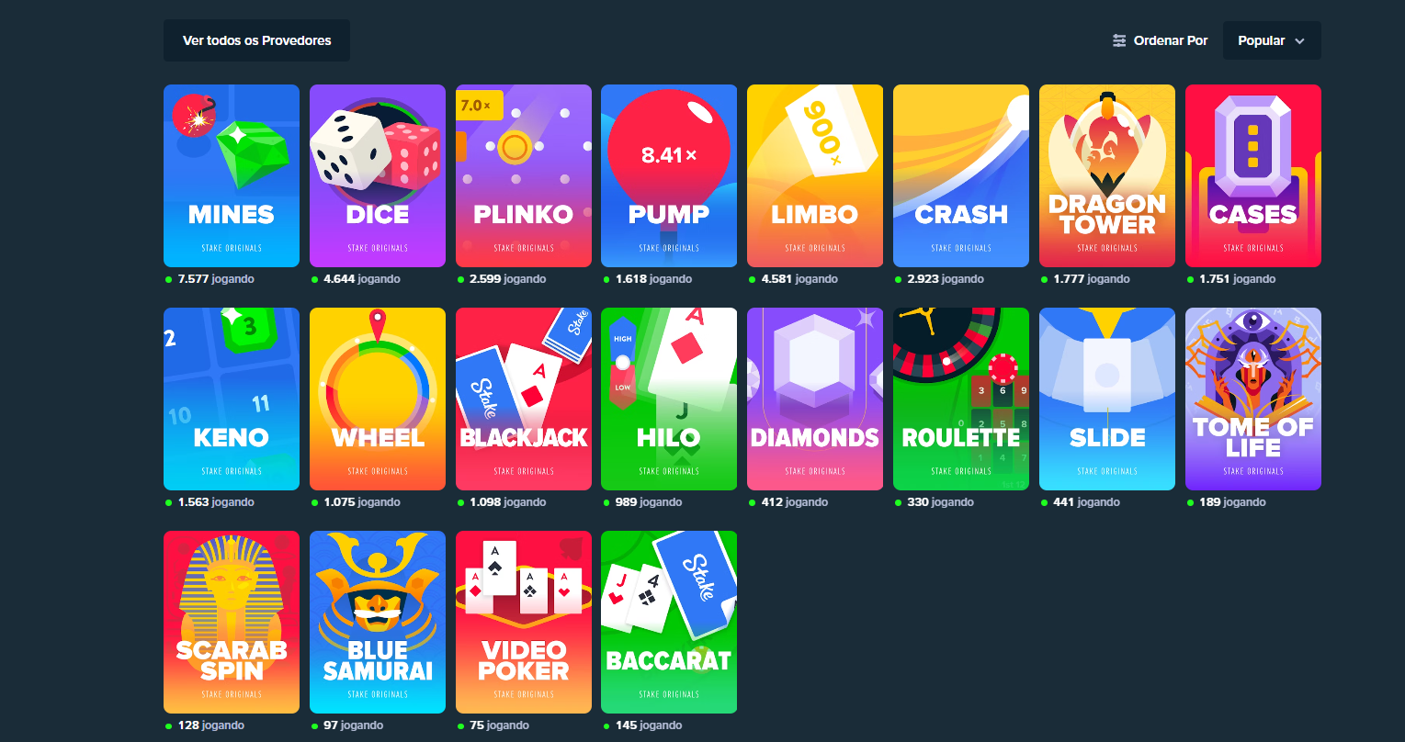Open the Blackjack card game
Image resolution: width=1405 pixels, height=742 pixels.
[x=524, y=399]
